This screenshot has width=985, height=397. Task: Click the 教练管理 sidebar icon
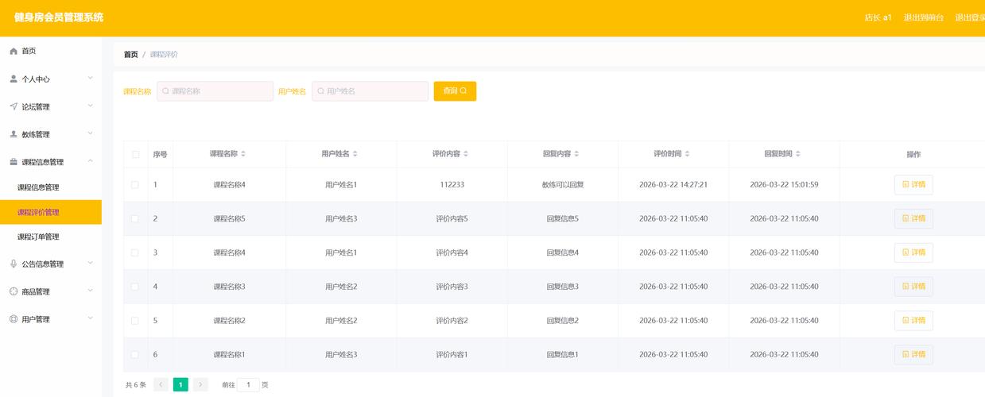(x=14, y=134)
